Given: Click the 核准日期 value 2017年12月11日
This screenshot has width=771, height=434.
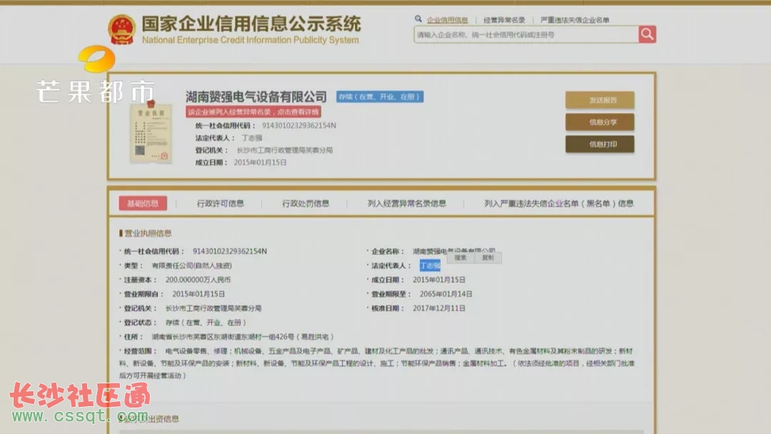Looking at the screenshot, I should click(x=438, y=308).
